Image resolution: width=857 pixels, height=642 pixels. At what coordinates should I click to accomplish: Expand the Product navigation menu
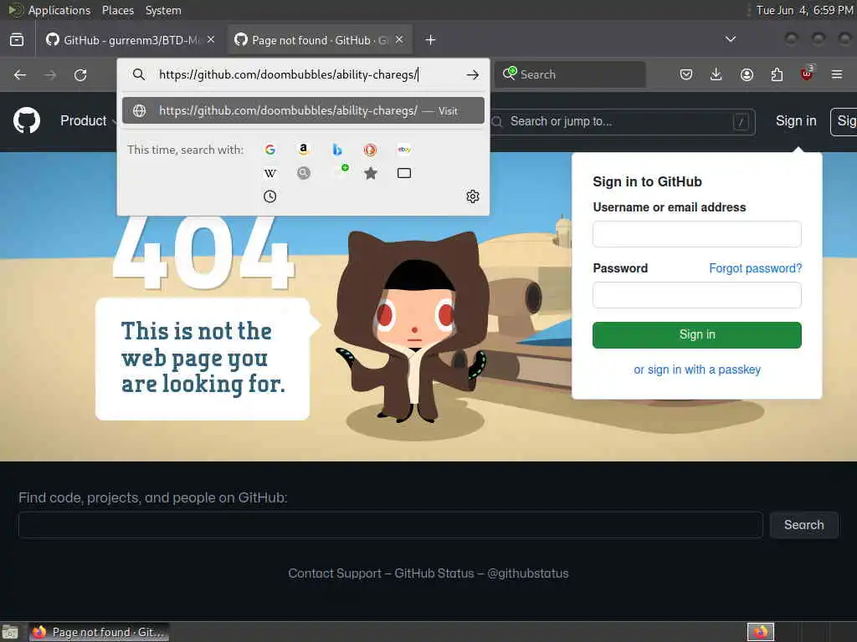pyautogui.click(x=88, y=120)
